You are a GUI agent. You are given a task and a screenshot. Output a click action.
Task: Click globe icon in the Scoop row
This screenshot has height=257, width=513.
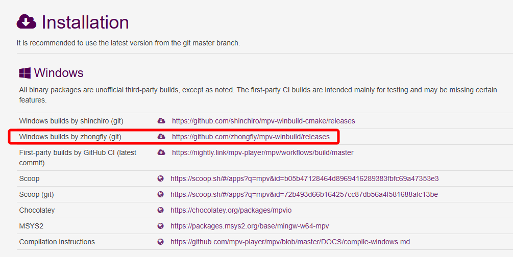(161, 178)
